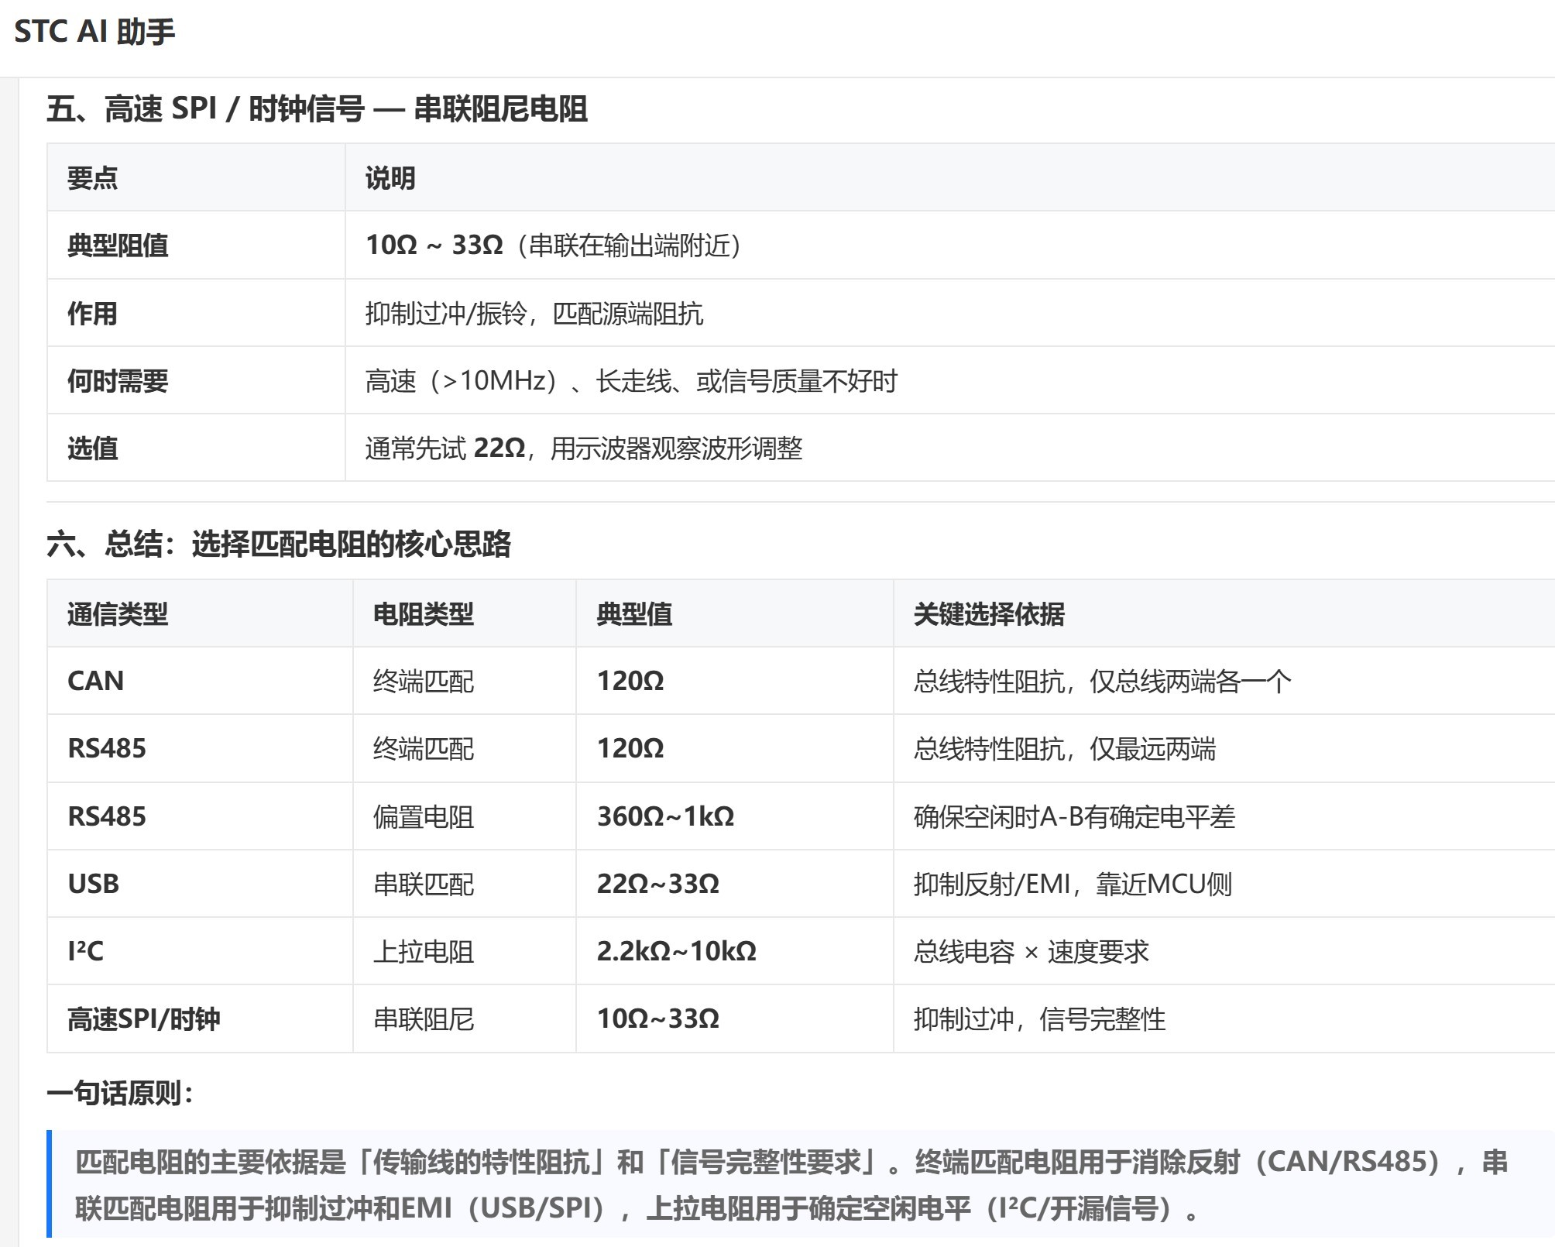Click the blockquote beginning 匹配电阻的主要依据
The height and width of the screenshot is (1247, 1555).
pyautogui.click(x=801, y=1184)
